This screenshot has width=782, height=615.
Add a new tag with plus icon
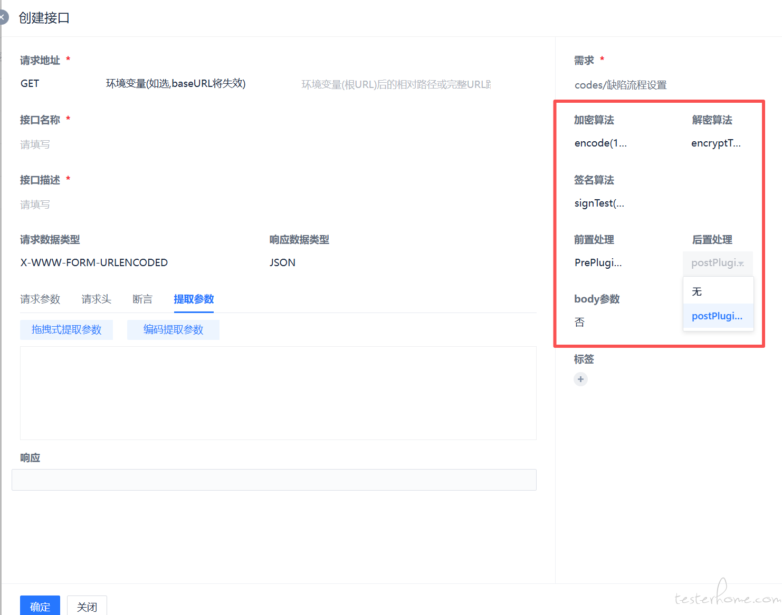click(x=580, y=379)
